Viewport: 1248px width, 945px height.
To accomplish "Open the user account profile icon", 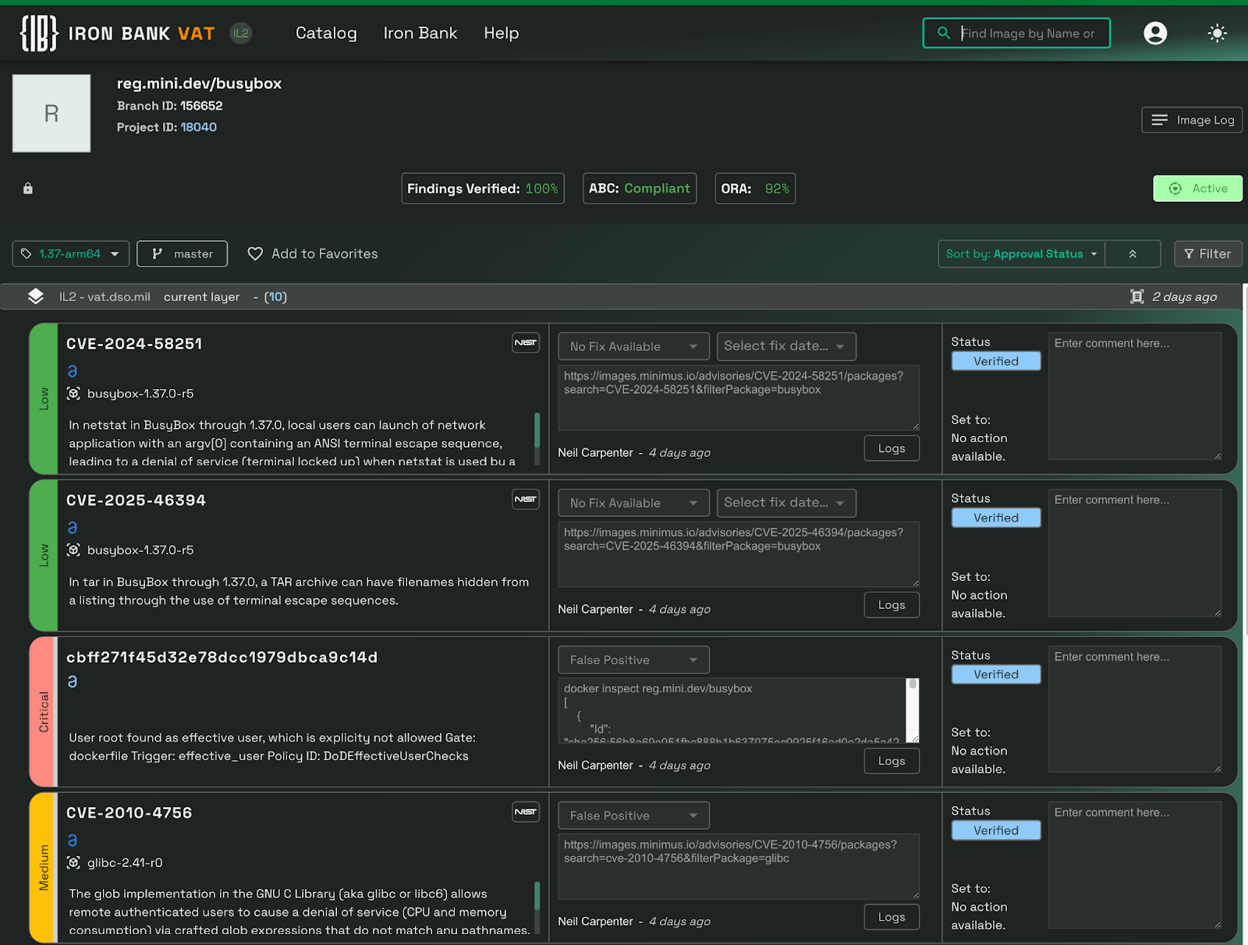I will tap(1155, 33).
